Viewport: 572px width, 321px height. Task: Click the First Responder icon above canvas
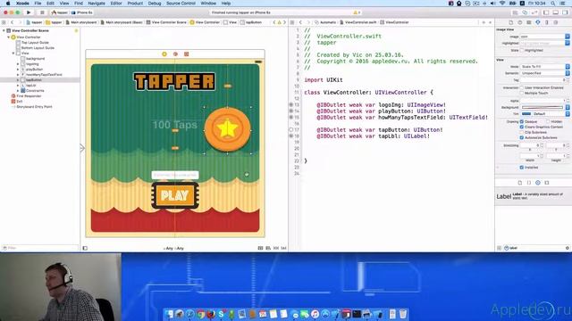coord(175,53)
